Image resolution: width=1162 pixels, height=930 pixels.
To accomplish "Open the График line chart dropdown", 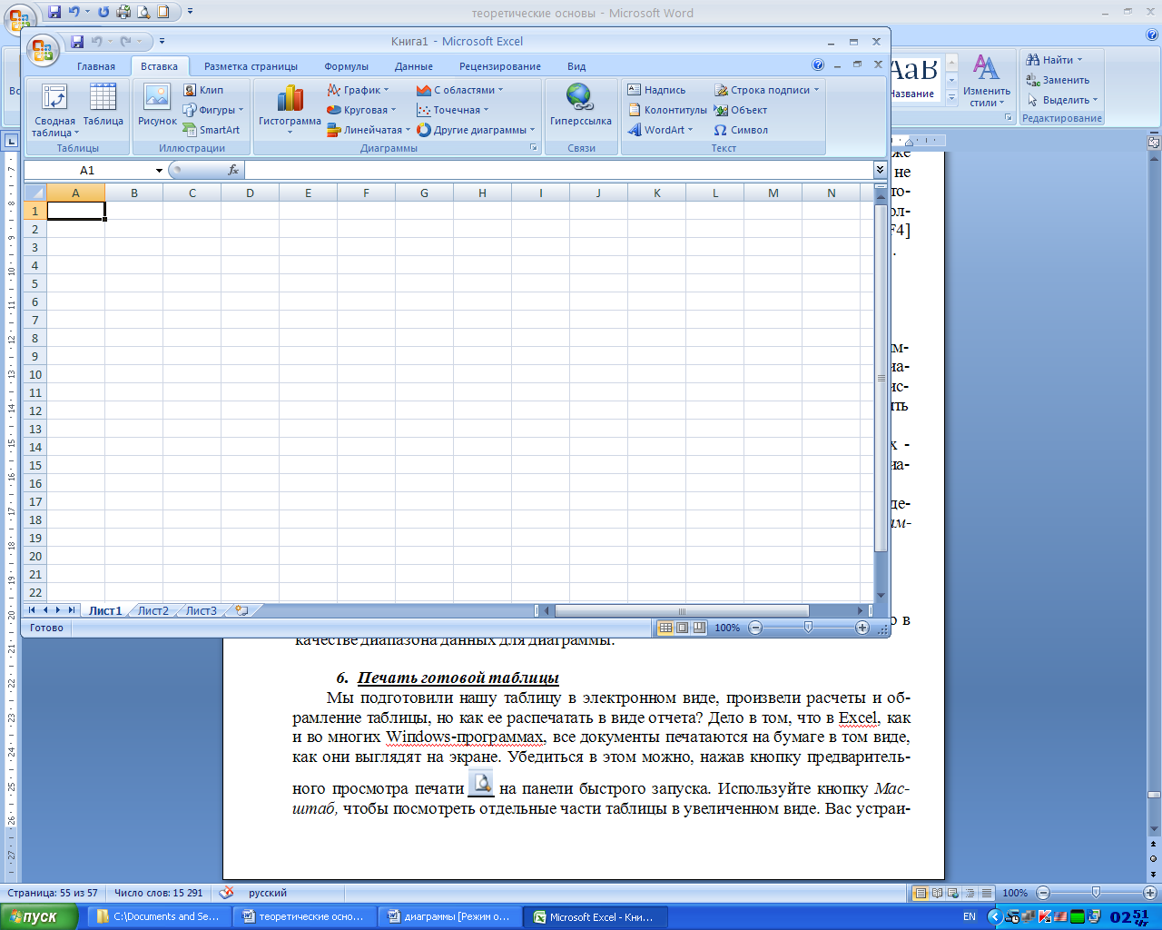I will [x=358, y=90].
